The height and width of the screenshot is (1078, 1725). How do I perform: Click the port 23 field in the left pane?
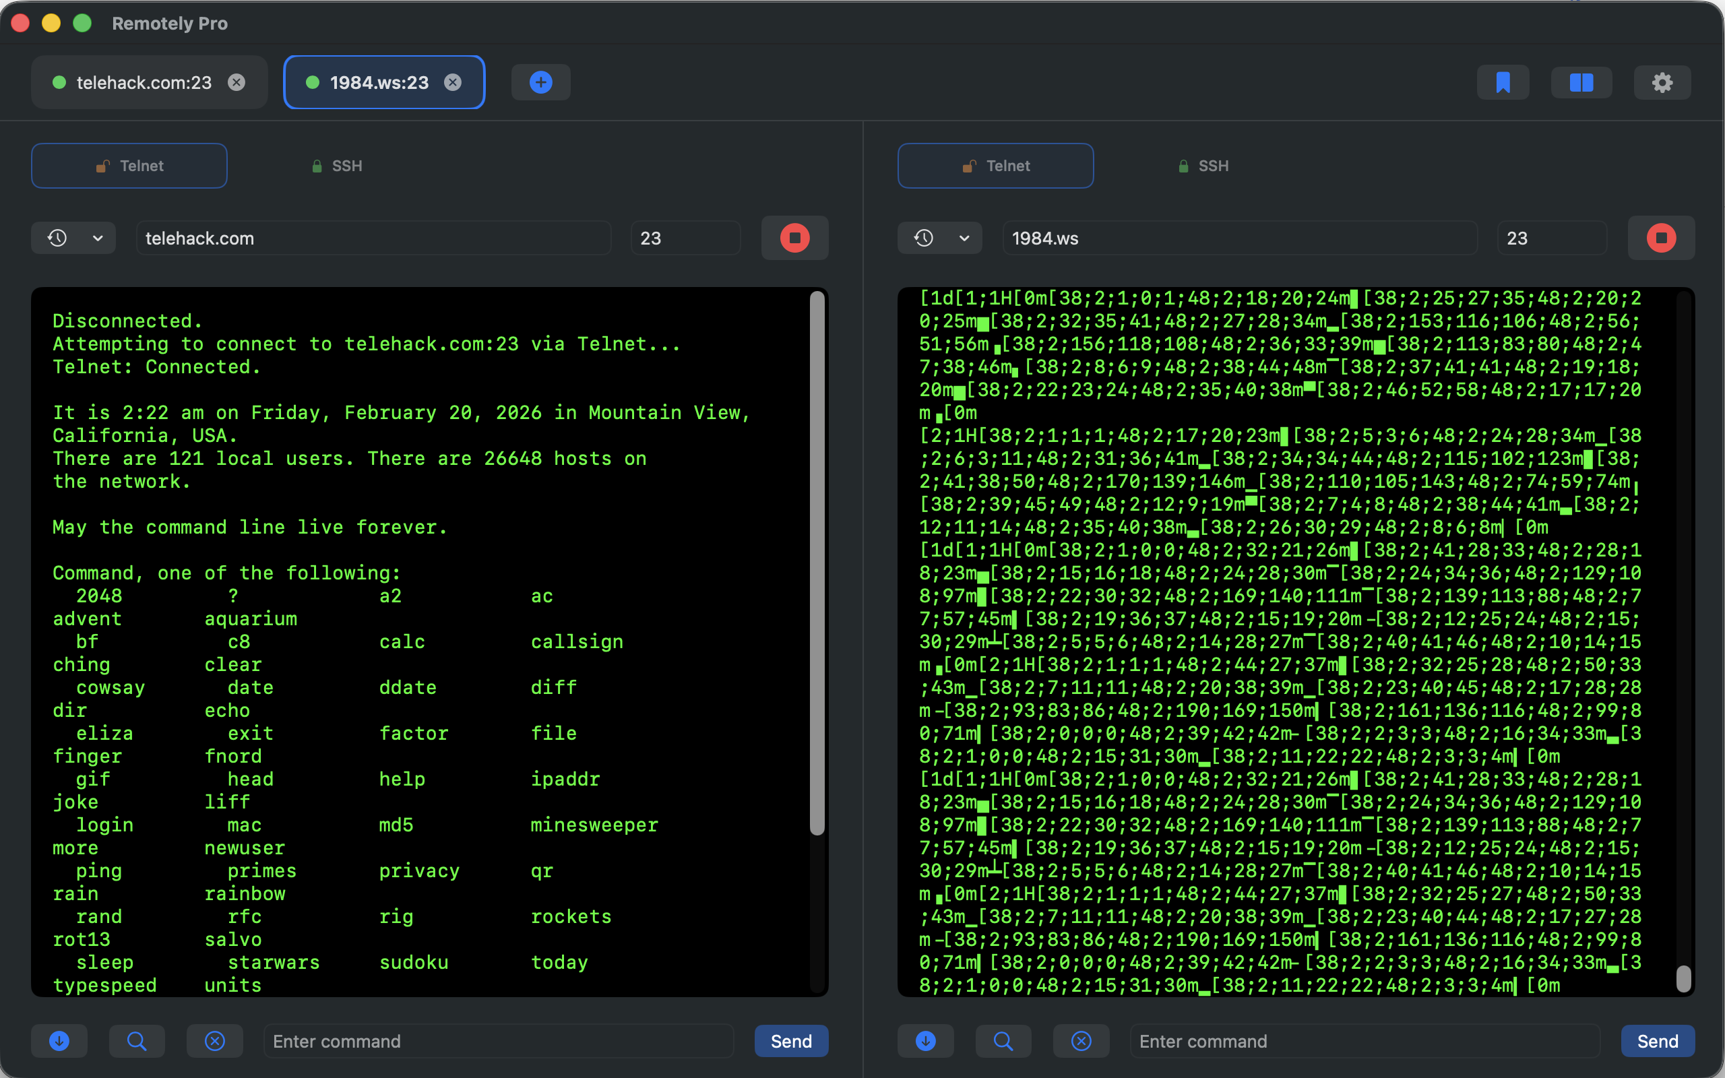686,238
